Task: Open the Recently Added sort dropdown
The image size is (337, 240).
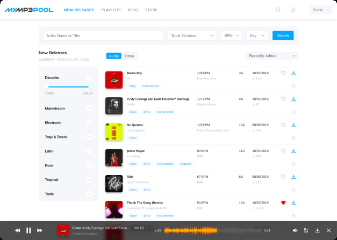Action: coord(271,55)
